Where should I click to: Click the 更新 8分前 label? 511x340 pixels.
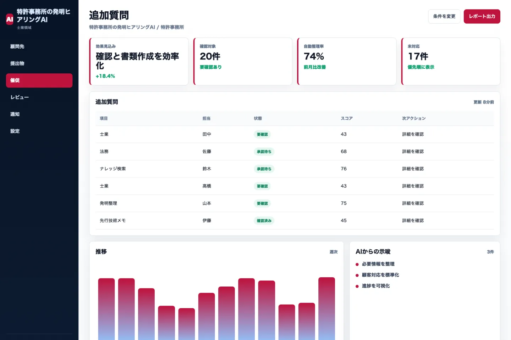click(x=484, y=102)
